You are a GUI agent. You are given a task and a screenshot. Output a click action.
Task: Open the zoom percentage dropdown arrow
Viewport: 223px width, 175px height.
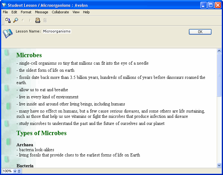click(x=15, y=171)
